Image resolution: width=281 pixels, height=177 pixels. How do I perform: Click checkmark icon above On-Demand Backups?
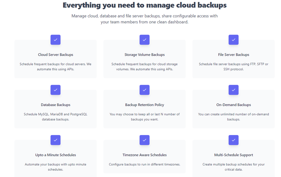[234, 90]
